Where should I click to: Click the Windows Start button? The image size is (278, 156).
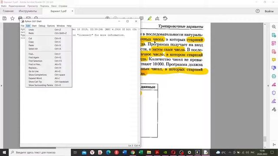pyautogui.click(x=4, y=152)
